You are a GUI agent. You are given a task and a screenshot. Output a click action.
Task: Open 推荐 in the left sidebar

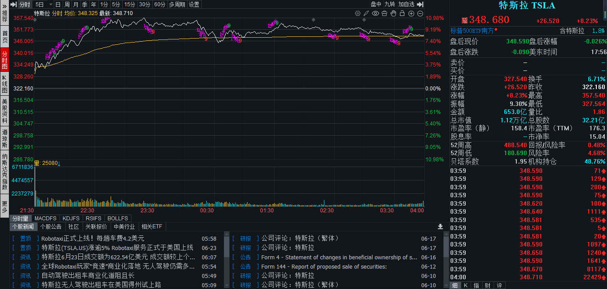pyautogui.click(x=4, y=16)
